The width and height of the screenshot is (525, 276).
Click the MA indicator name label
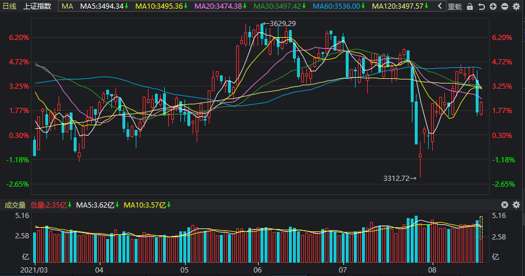tap(67, 6)
